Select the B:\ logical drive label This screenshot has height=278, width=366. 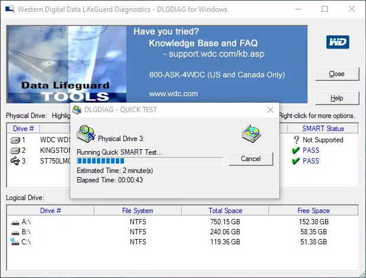coord(26,232)
